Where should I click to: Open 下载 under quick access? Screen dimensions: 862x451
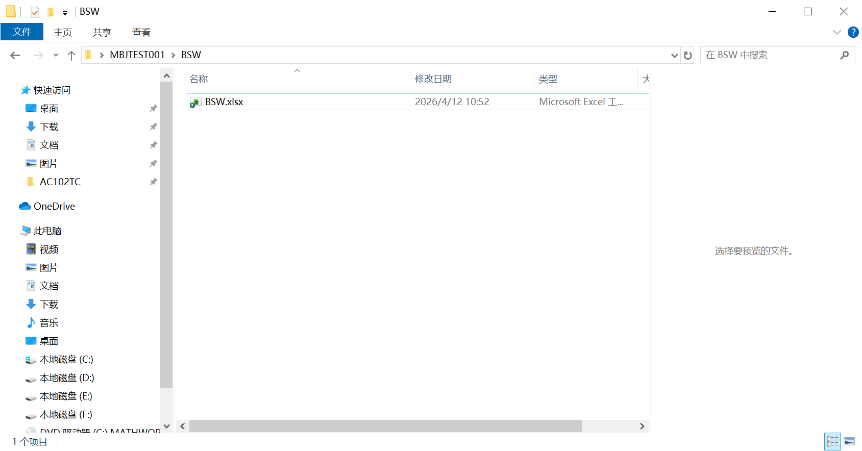click(x=49, y=127)
